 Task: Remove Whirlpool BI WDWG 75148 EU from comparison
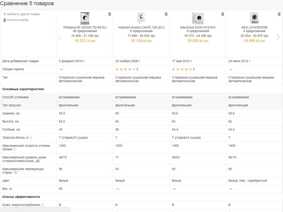pyautogui.click(x=110, y=14)
